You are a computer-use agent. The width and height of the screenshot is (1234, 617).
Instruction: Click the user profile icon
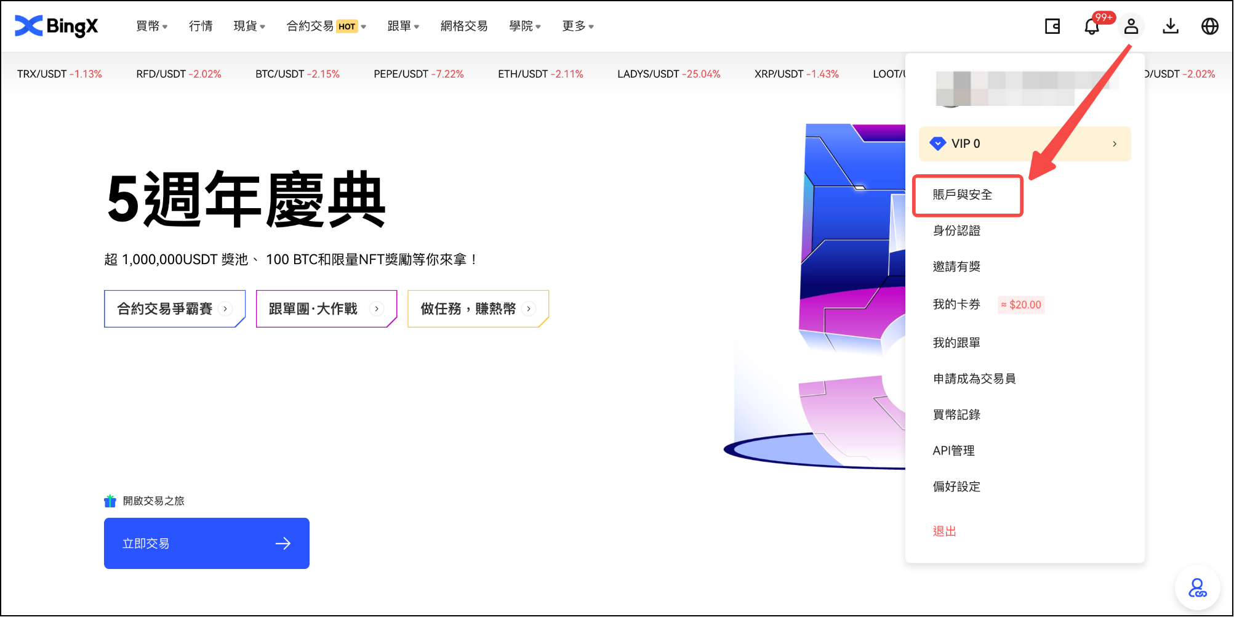tap(1131, 26)
